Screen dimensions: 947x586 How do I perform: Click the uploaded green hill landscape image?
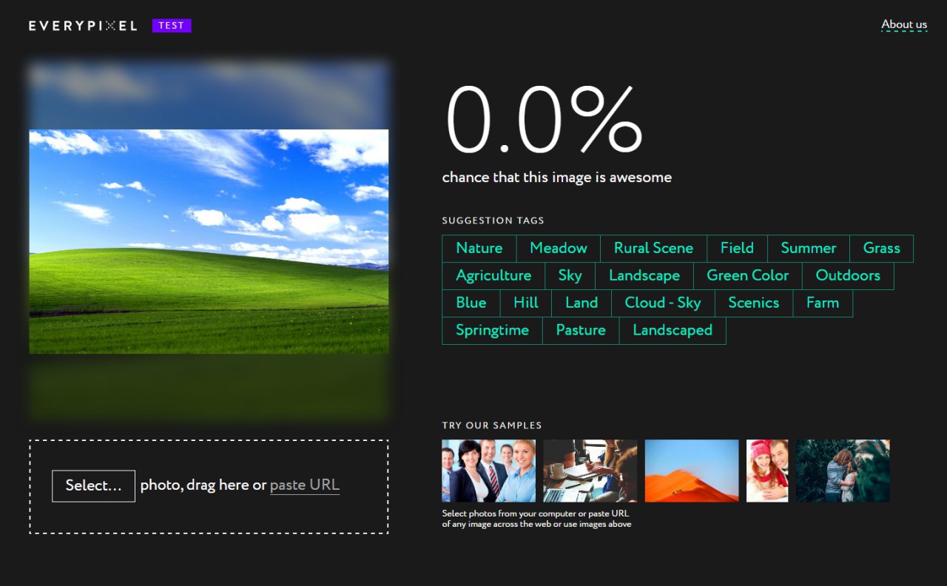209,242
